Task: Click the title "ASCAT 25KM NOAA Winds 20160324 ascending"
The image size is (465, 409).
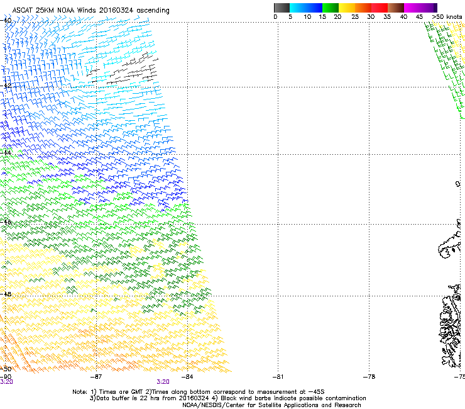Action: [x=90, y=11]
